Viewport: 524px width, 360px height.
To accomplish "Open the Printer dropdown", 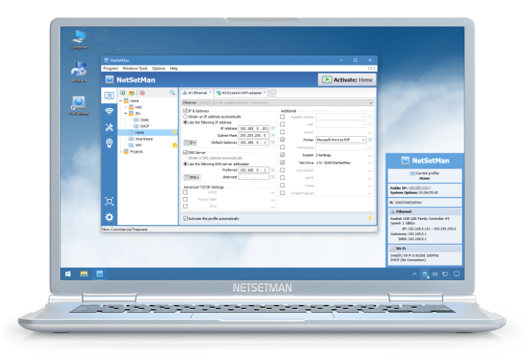I will [341, 140].
